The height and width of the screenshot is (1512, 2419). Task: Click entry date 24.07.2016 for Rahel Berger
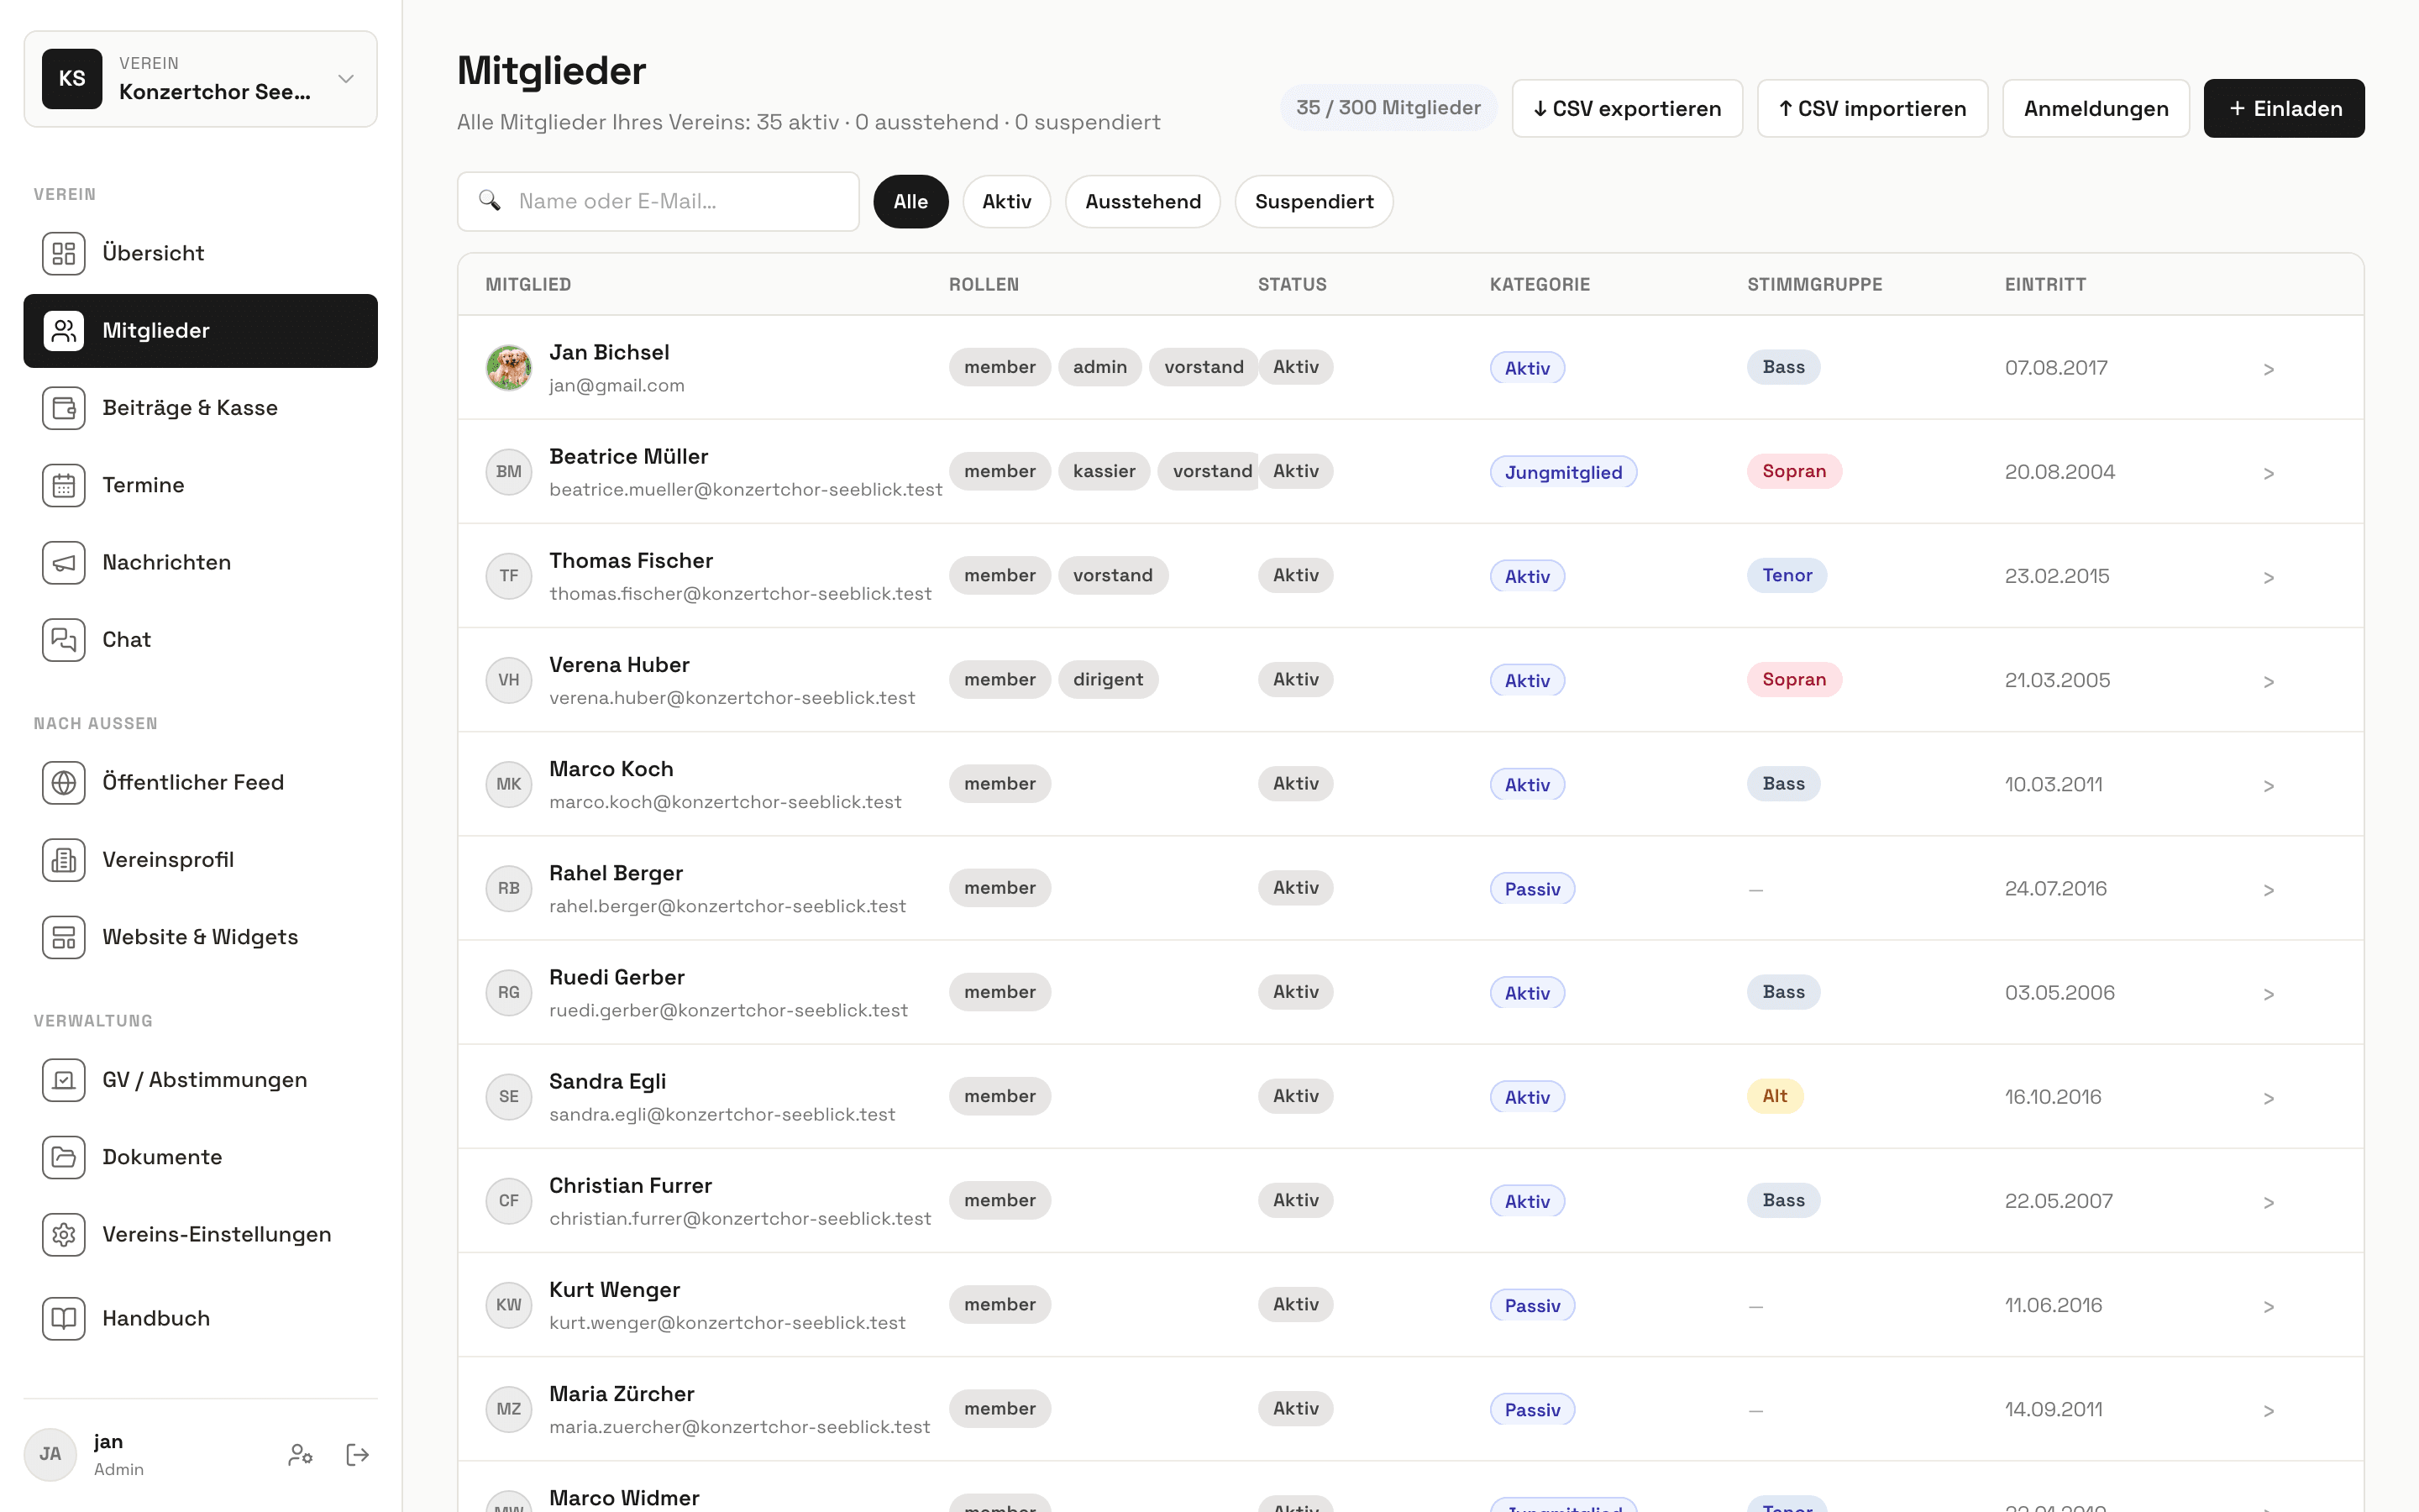(x=2055, y=888)
